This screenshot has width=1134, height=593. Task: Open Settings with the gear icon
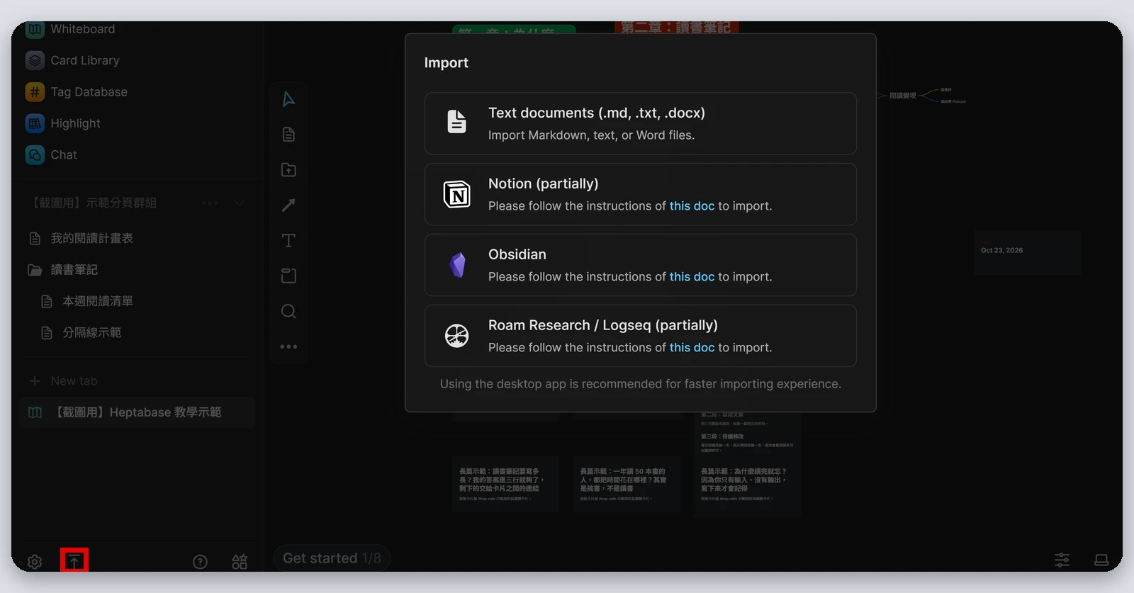tap(35, 562)
